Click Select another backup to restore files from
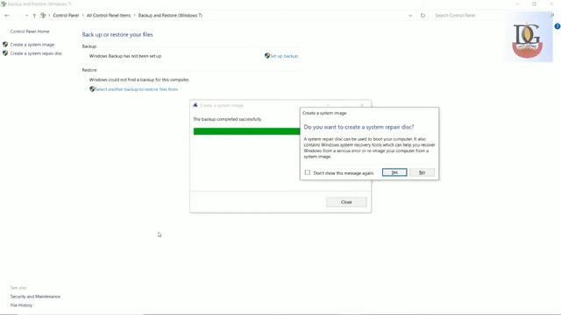Viewport: 561px width, 315px height. pyautogui.click(x=137, y=89)
